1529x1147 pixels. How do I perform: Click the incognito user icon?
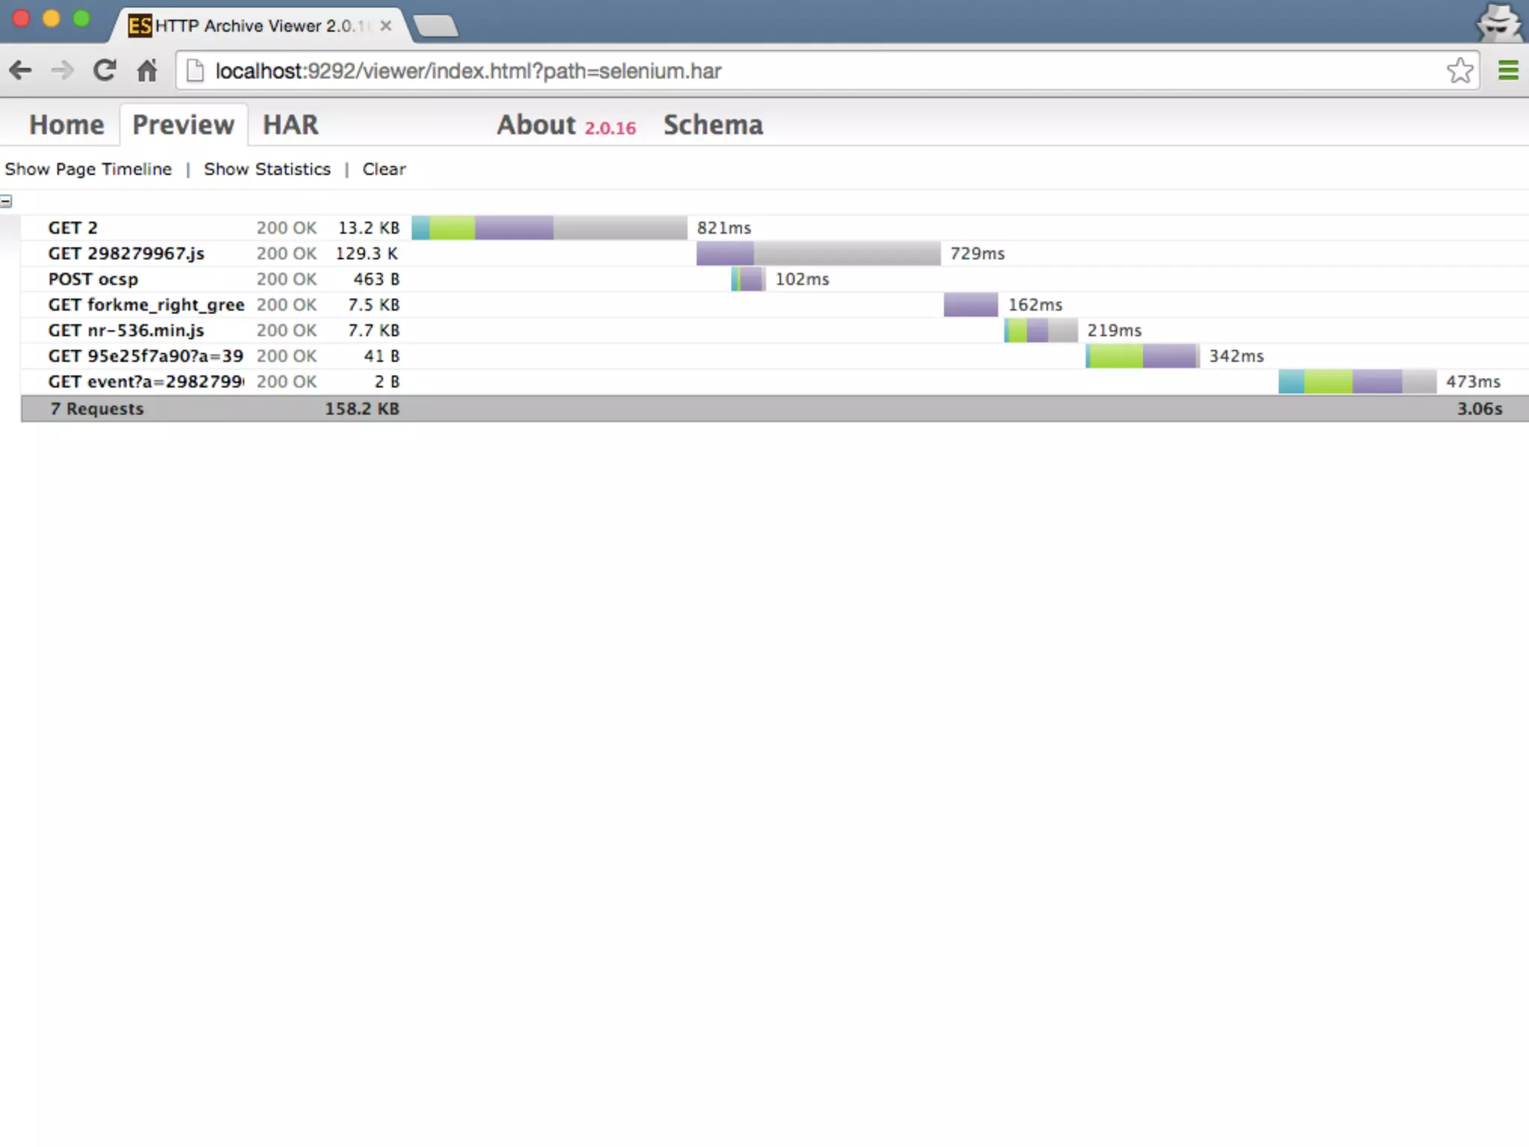(x=1498, y=22)
